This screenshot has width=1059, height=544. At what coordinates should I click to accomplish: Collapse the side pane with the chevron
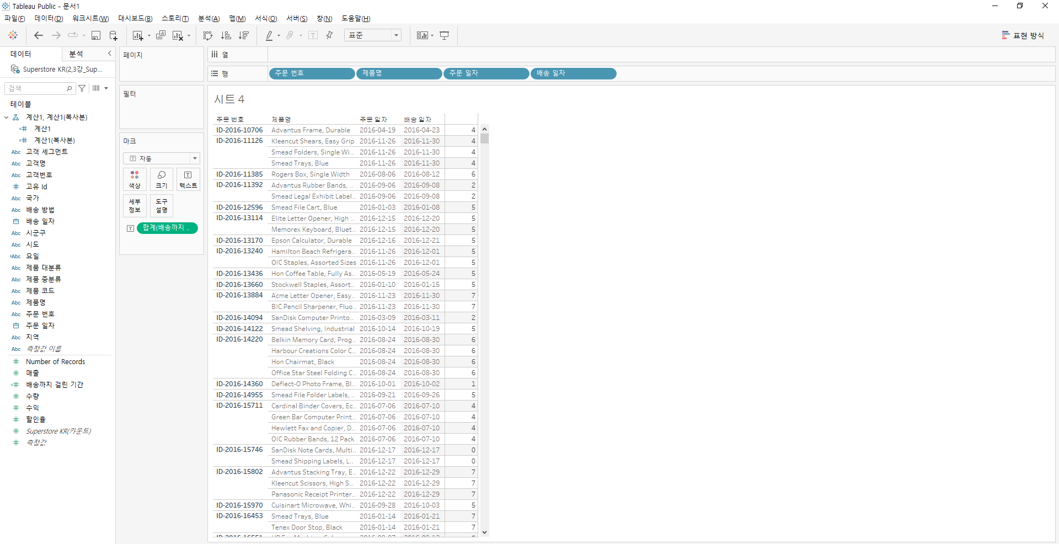[109, 54]
